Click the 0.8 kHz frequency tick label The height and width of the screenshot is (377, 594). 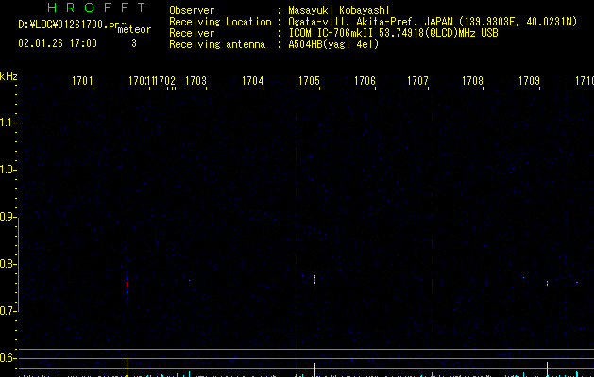7,264
